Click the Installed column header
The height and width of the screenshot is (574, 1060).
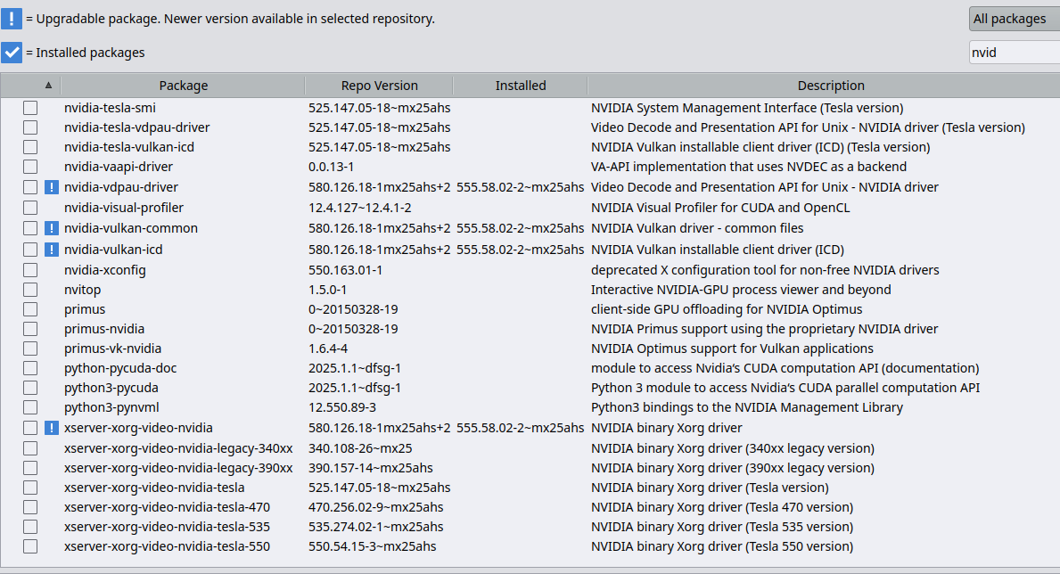pos(520,86)
